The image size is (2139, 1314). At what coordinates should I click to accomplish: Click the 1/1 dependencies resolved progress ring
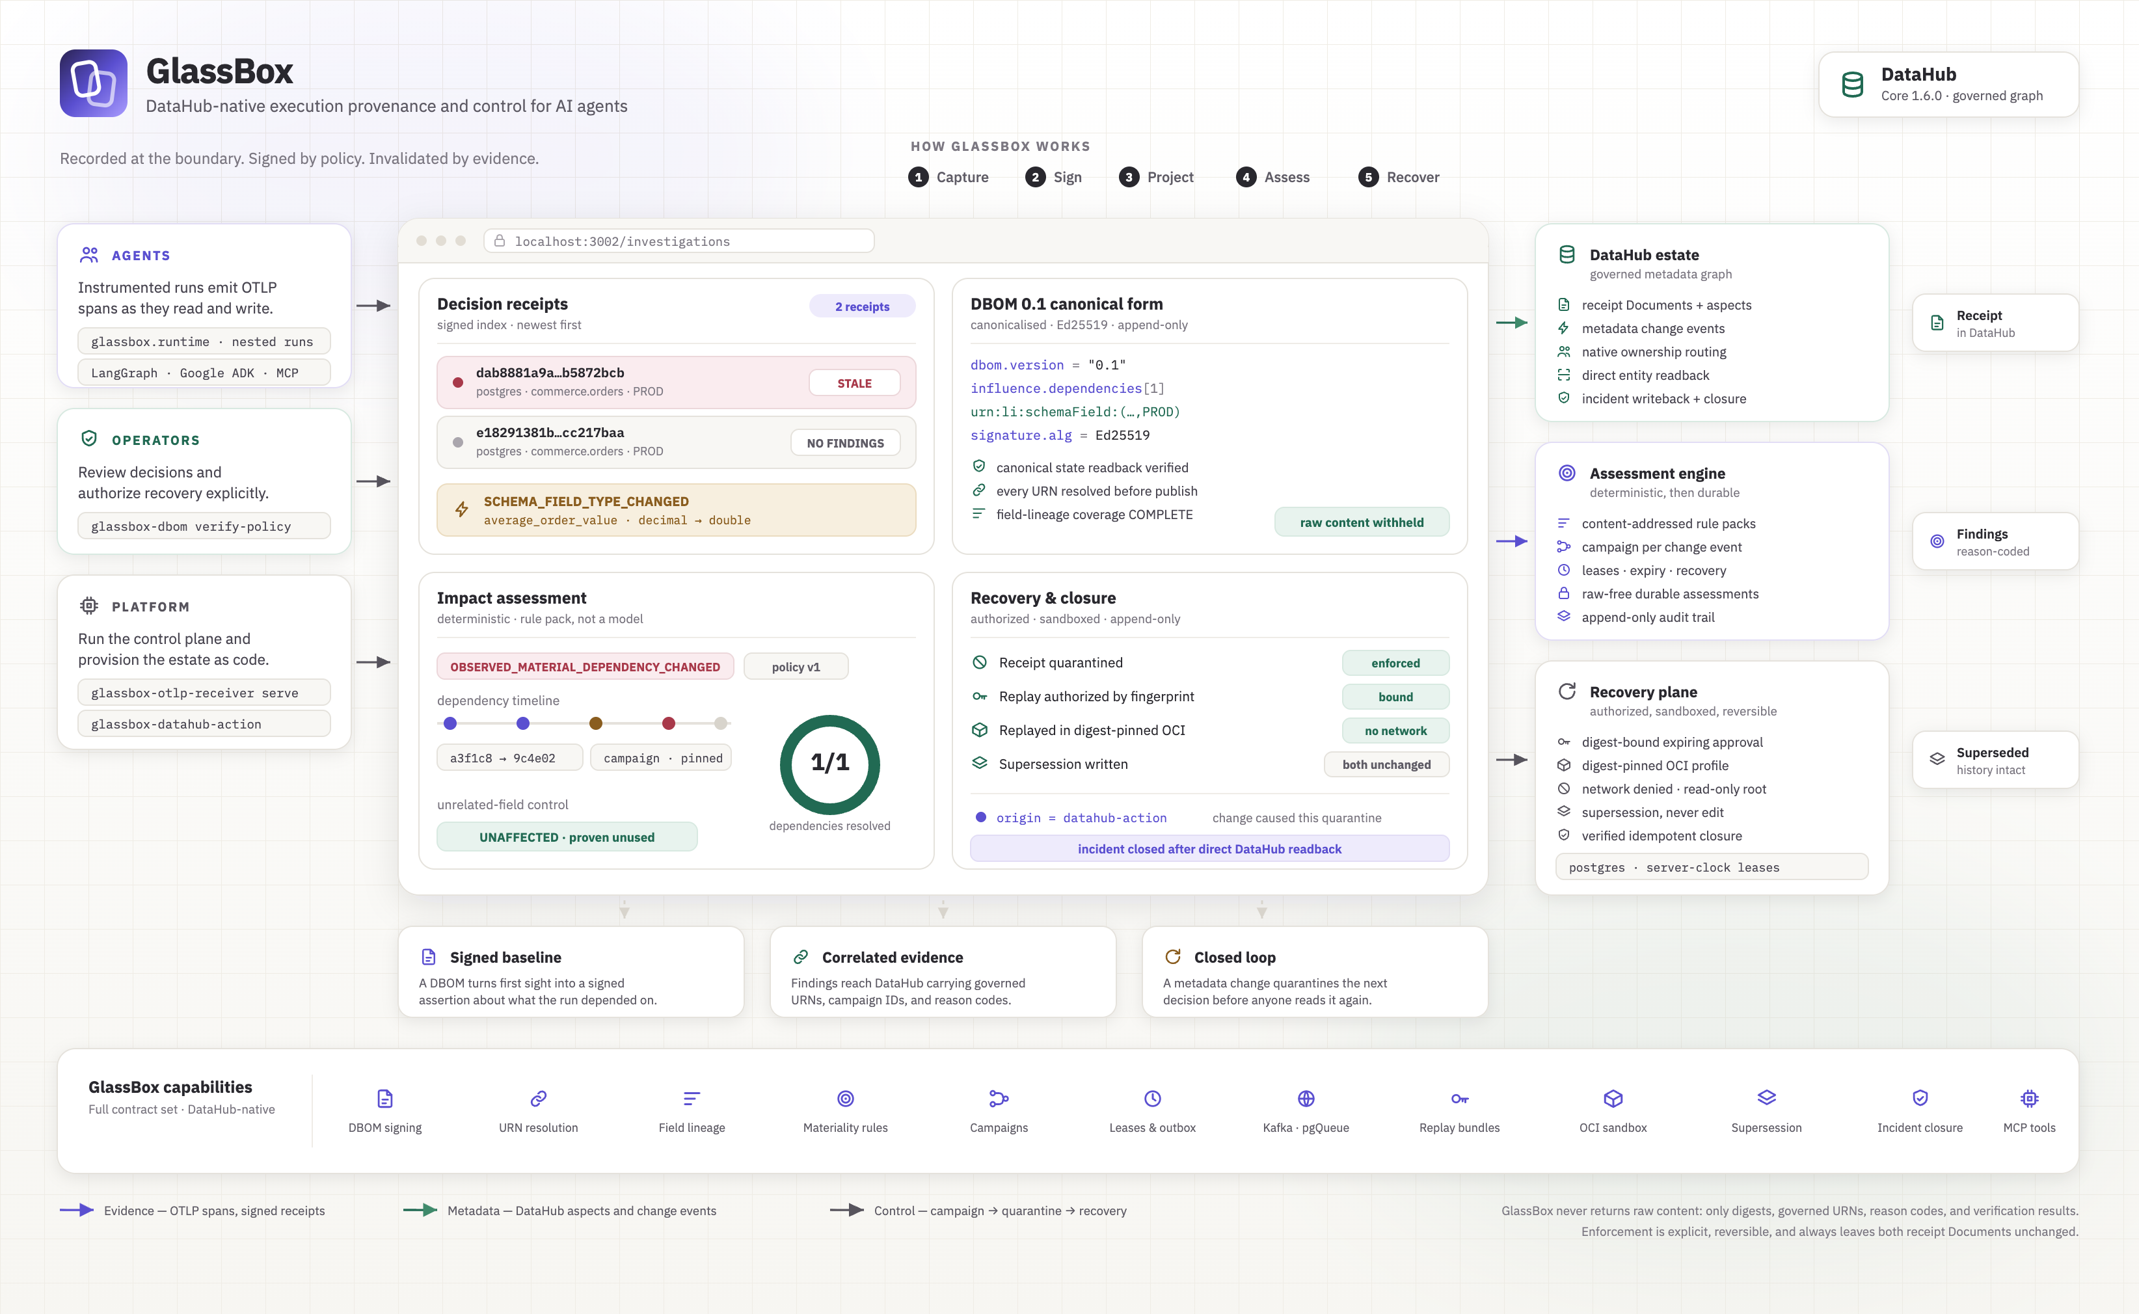click(x=830, y=764)
